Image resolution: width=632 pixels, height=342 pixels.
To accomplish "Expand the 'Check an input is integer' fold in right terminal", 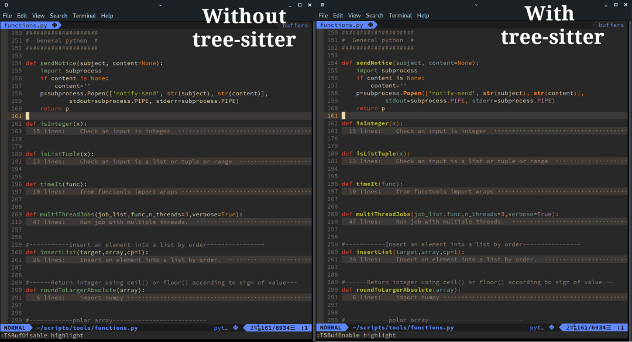I will pos(485,131).
